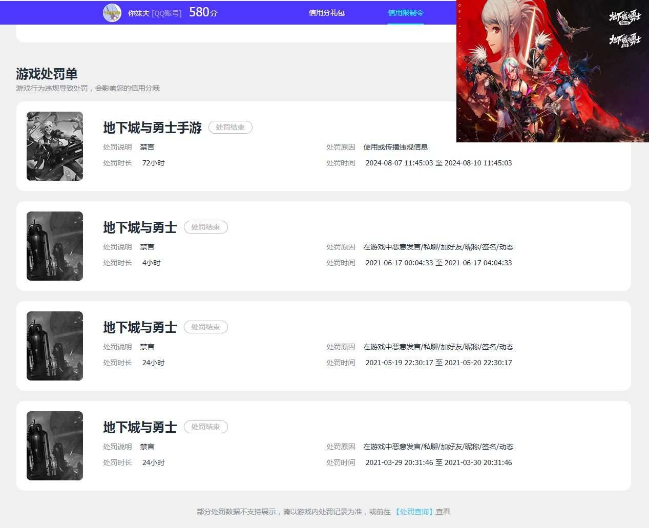The image size is (649, 528).
Task: Click the 4小时 punishment duration
Action: [151, 263]
